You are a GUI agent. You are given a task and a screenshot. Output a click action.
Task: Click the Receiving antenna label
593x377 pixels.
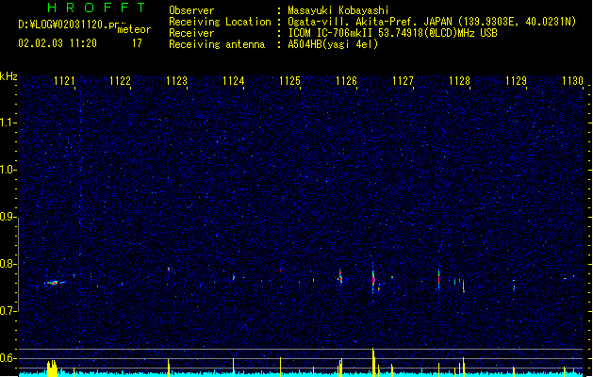point(217,44)
